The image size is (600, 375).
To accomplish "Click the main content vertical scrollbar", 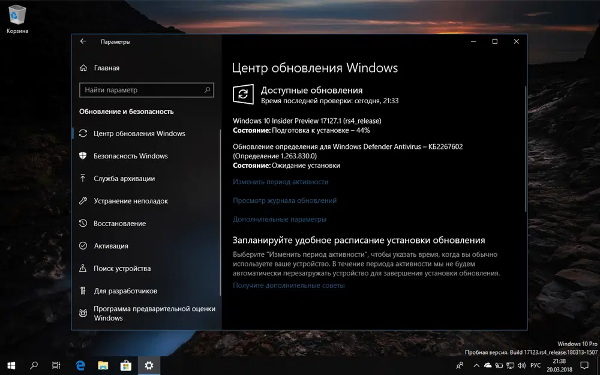I will coord(526,149).
